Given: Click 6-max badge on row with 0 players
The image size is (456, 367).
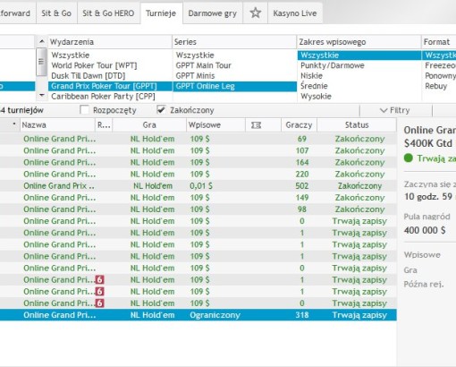Looking at the screenshot, I should 99,303.
